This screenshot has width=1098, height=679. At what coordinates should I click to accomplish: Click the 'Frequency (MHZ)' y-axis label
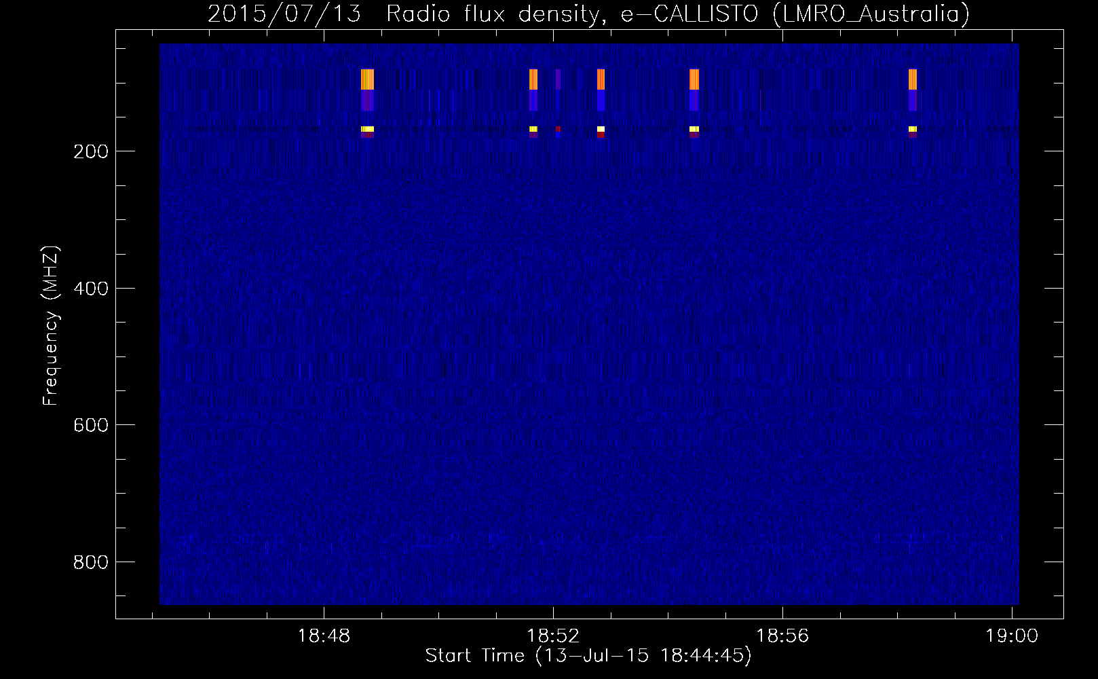point(51,326)
